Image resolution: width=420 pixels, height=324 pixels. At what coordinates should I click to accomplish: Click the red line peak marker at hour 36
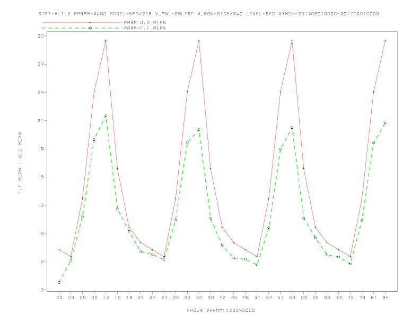click(199, 41)
